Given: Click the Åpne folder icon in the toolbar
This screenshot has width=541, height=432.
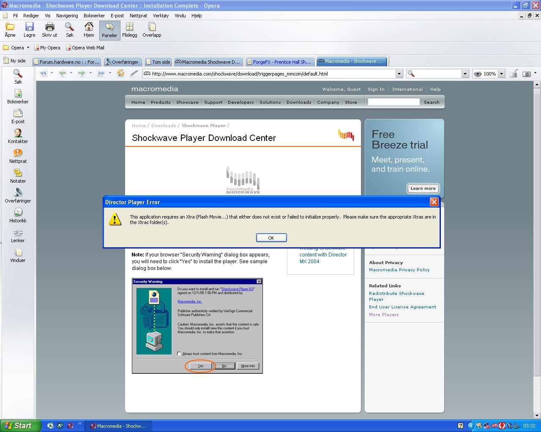Looking at the screenshot, I should [10, 27].
